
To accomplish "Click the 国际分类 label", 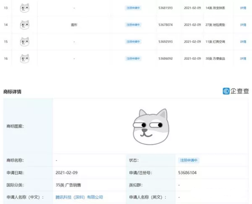I will click(x=15, y=185).
